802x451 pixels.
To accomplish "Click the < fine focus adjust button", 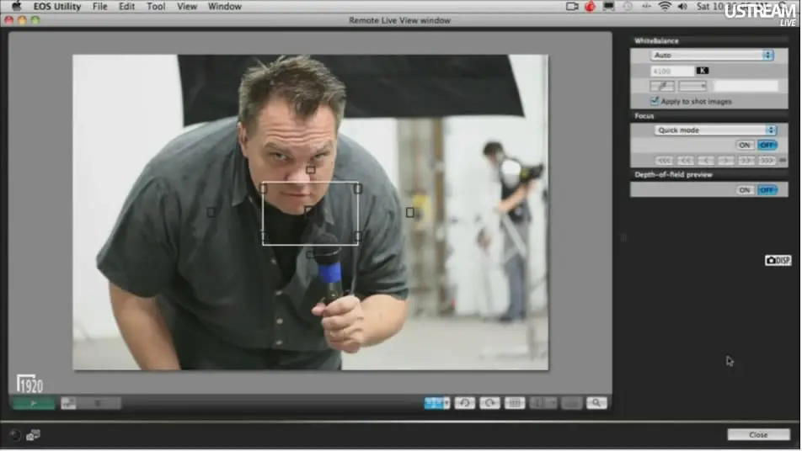I will click(x=706, y=161).
